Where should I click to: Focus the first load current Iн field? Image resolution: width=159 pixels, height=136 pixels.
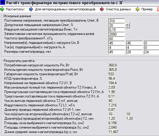tap(117, 47)
